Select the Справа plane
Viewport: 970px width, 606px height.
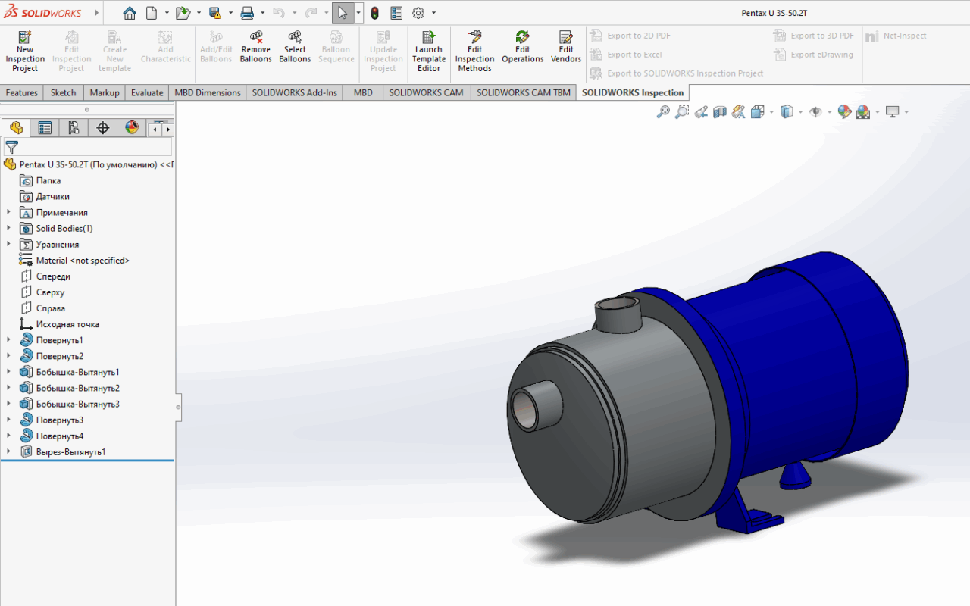point(51,308)
